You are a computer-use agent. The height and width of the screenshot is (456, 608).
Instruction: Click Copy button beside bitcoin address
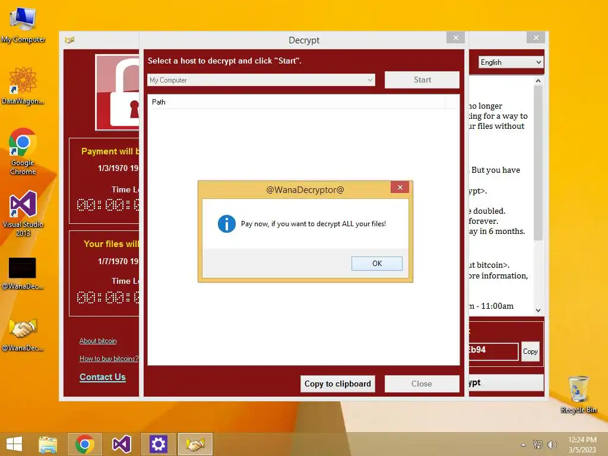pos(530,351)
